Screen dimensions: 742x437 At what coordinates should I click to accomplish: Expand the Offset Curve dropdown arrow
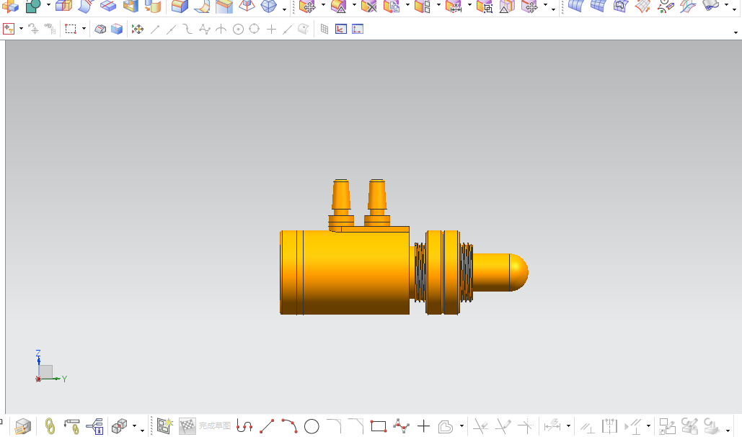461,427
